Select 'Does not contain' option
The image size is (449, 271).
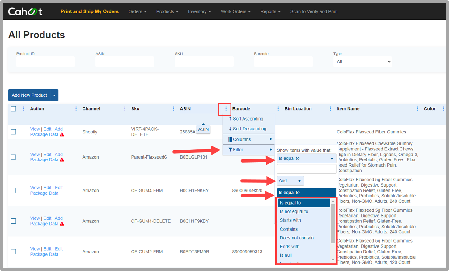tap(304, 238)
